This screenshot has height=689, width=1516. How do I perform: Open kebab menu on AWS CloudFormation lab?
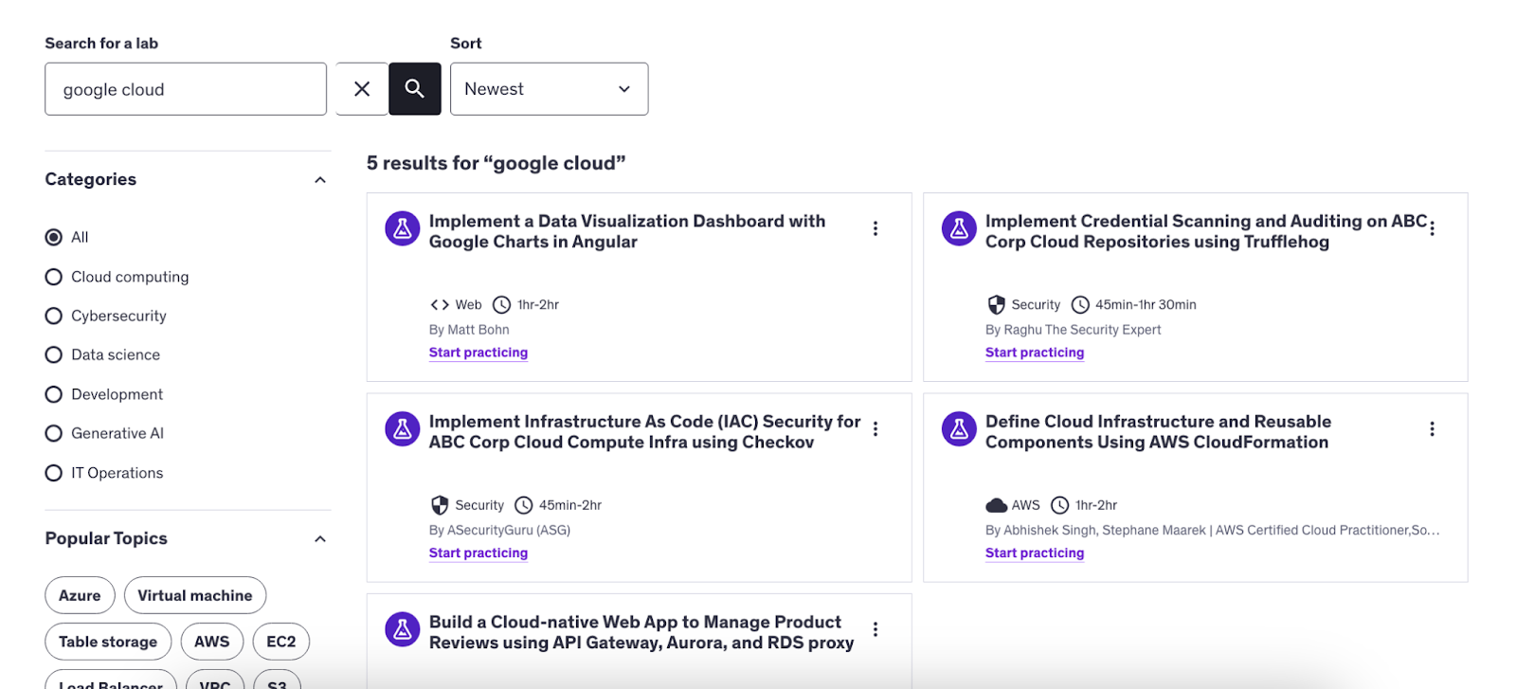(x=1432, y=429)
